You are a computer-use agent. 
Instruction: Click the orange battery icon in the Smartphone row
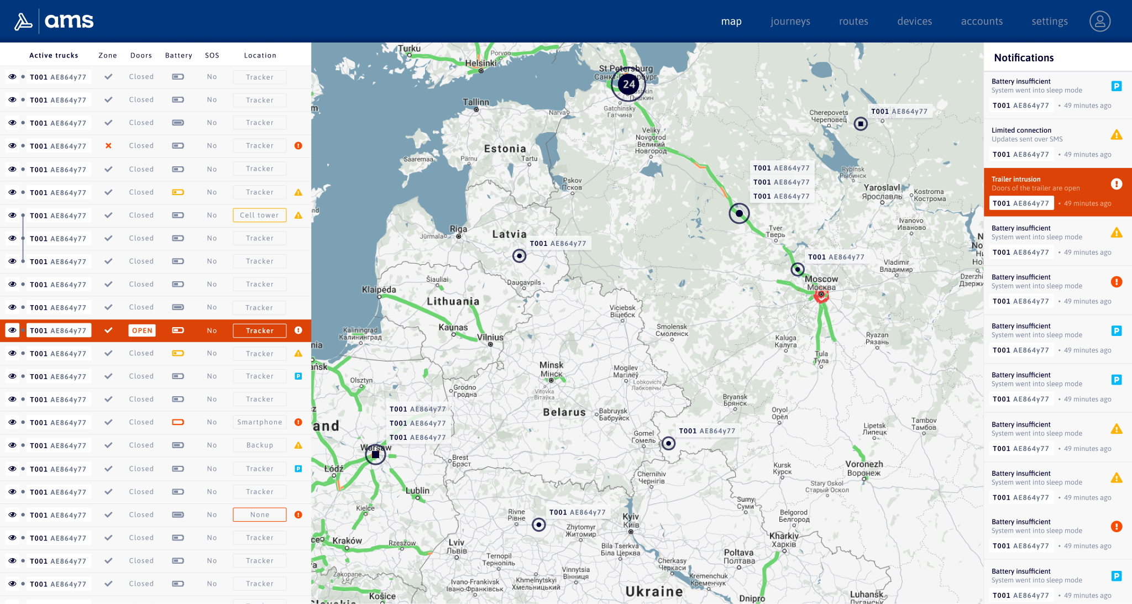tap(178, 422)
